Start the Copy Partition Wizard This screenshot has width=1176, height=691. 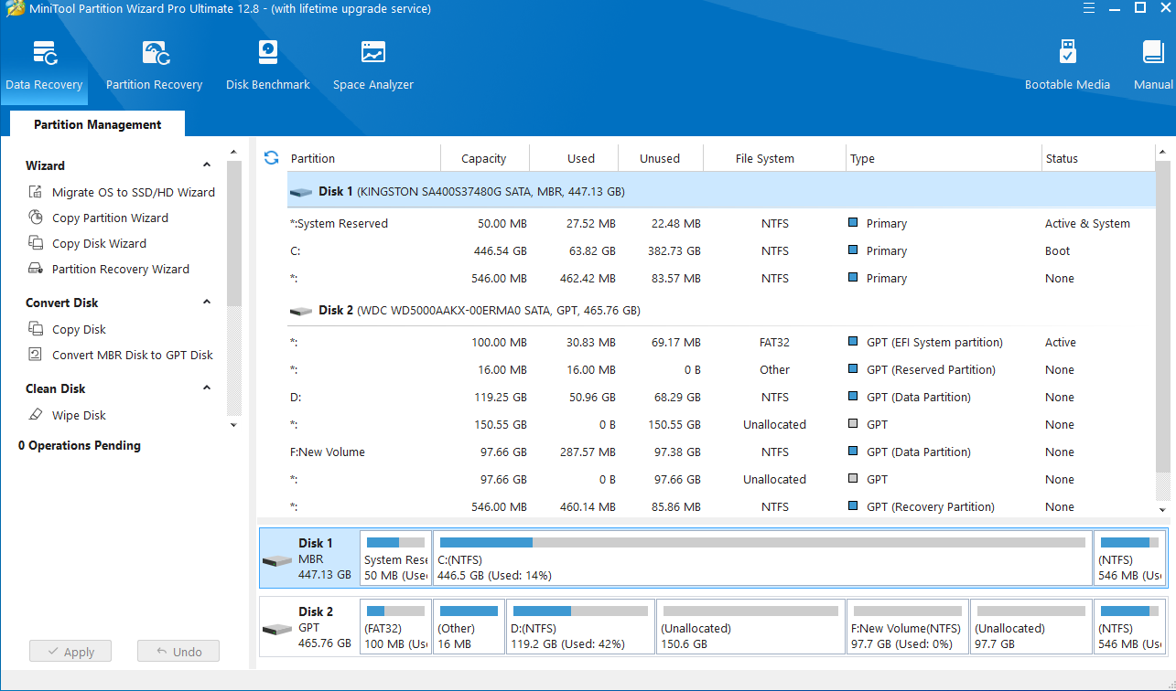(98, 218)
